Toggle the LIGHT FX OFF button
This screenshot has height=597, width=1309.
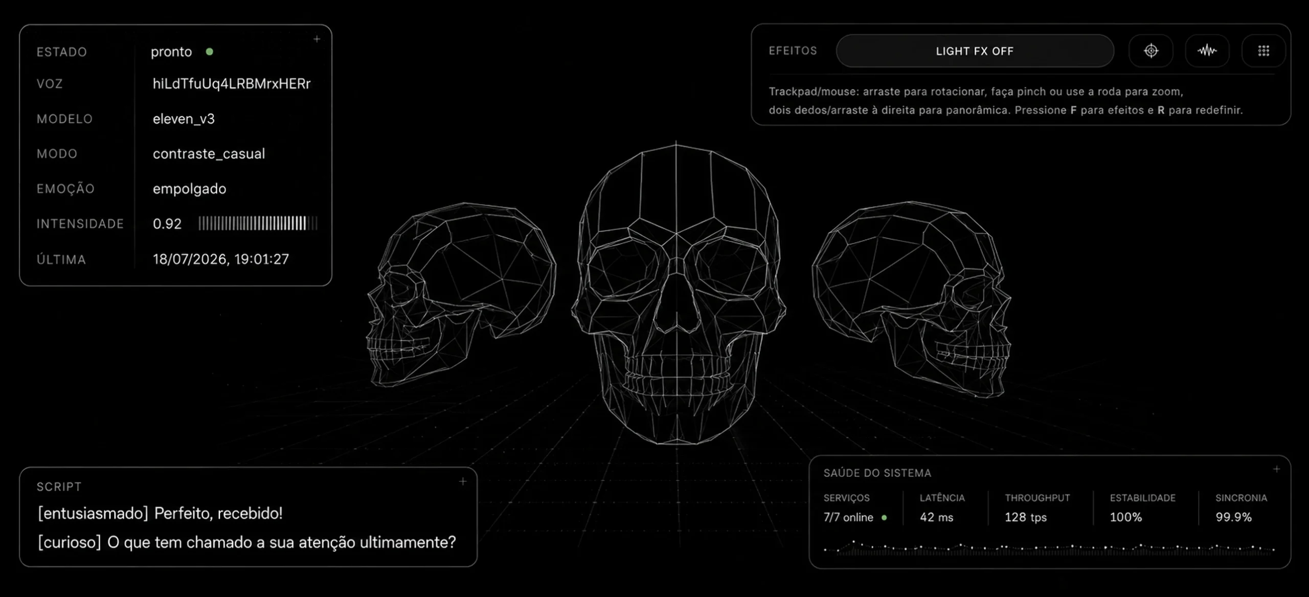975,51
